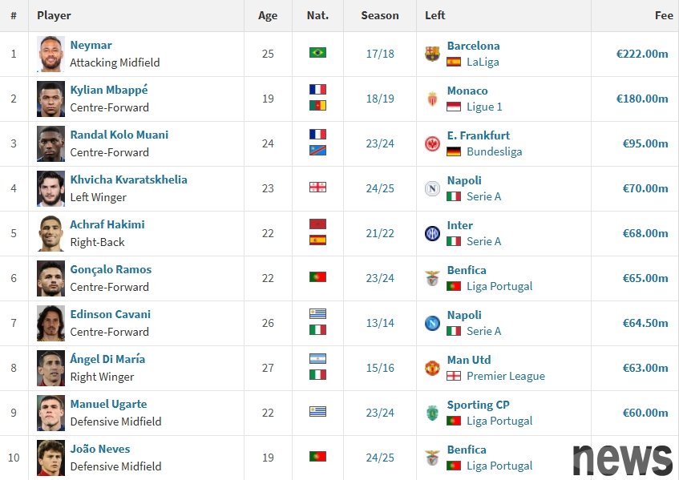679x480 pixels.
Task: Click the Georgia flag in Kvaratskhelia's row
Action: click(317, 188)
